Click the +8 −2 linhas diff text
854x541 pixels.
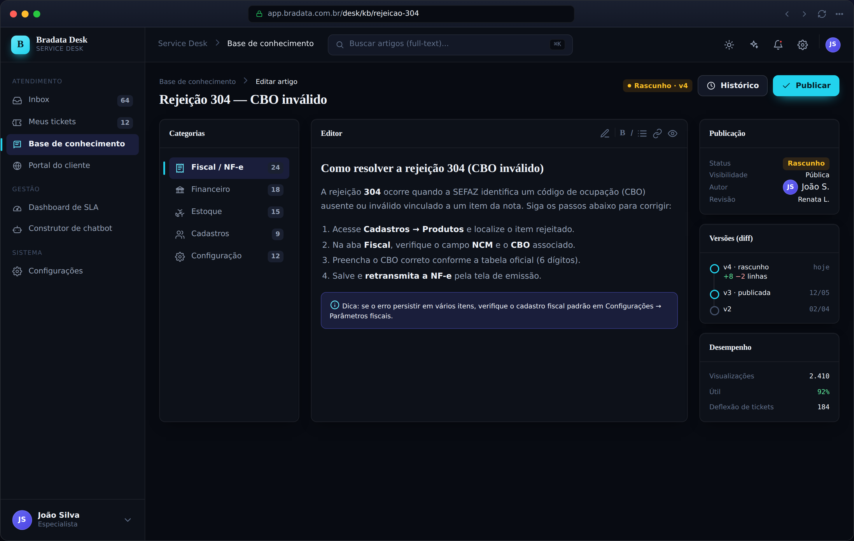[x=745, y=277]
